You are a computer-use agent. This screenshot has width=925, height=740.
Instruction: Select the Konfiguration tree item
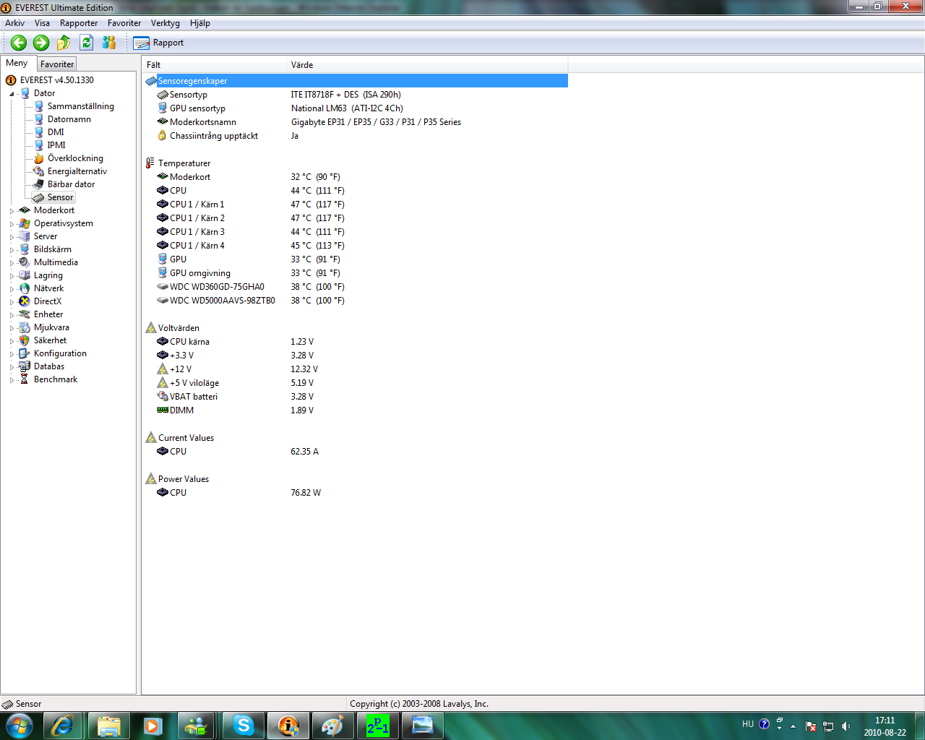[60, 353]
